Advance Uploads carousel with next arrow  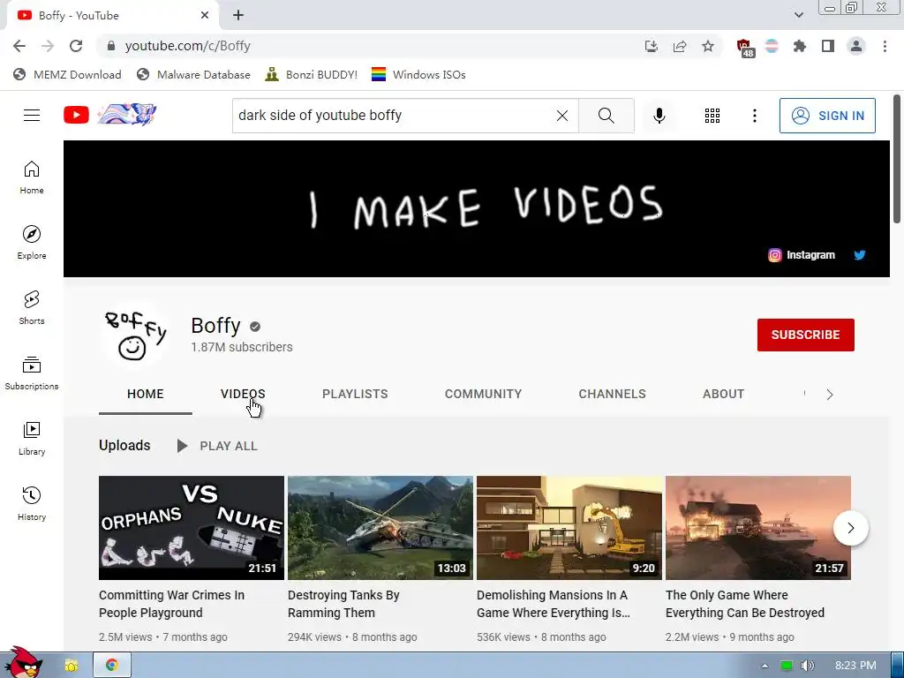point(850,528)
